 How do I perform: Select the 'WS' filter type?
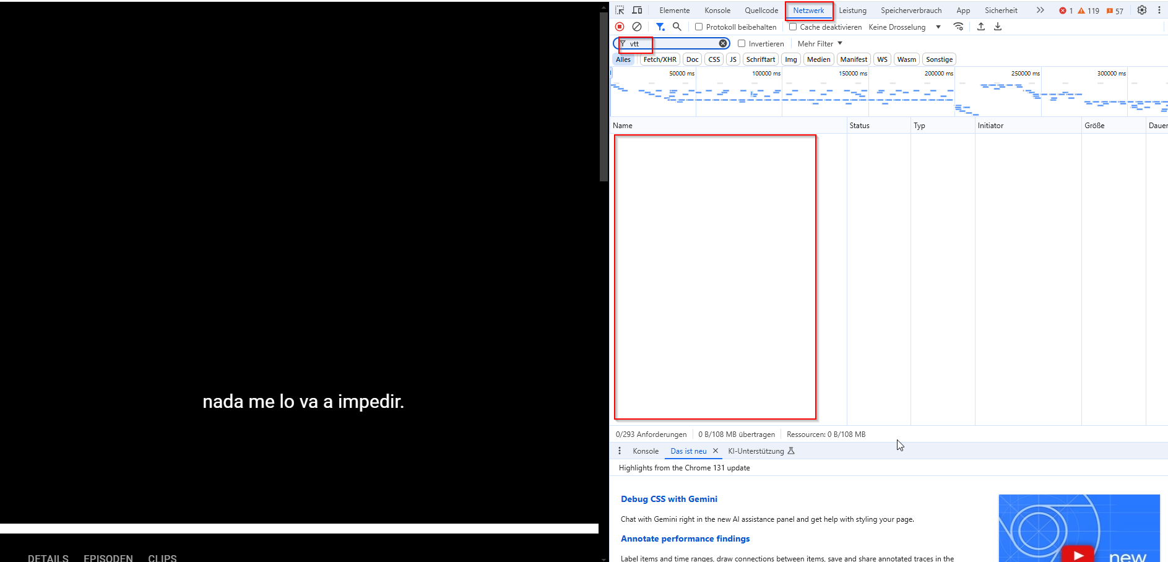pyautogui.click(x=883, y=59)
